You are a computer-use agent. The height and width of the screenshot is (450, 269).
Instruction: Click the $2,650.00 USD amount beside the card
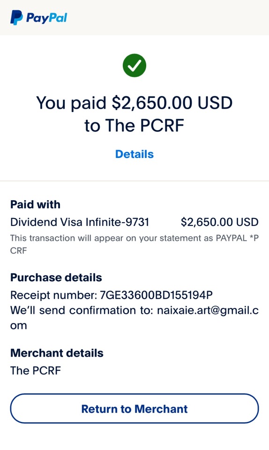(x=220, y=222)
